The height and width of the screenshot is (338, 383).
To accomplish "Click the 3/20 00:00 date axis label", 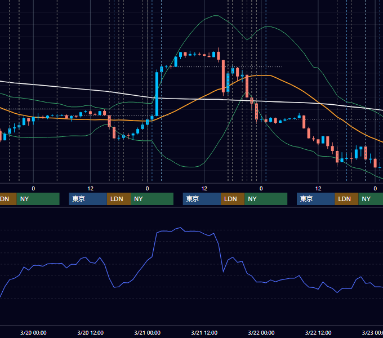I will click(x=33, y=332).
